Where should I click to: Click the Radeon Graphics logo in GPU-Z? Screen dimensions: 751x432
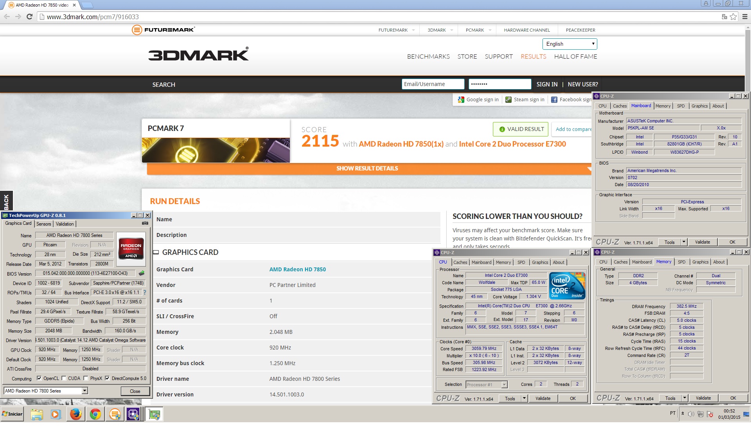(x=131, y=249)
